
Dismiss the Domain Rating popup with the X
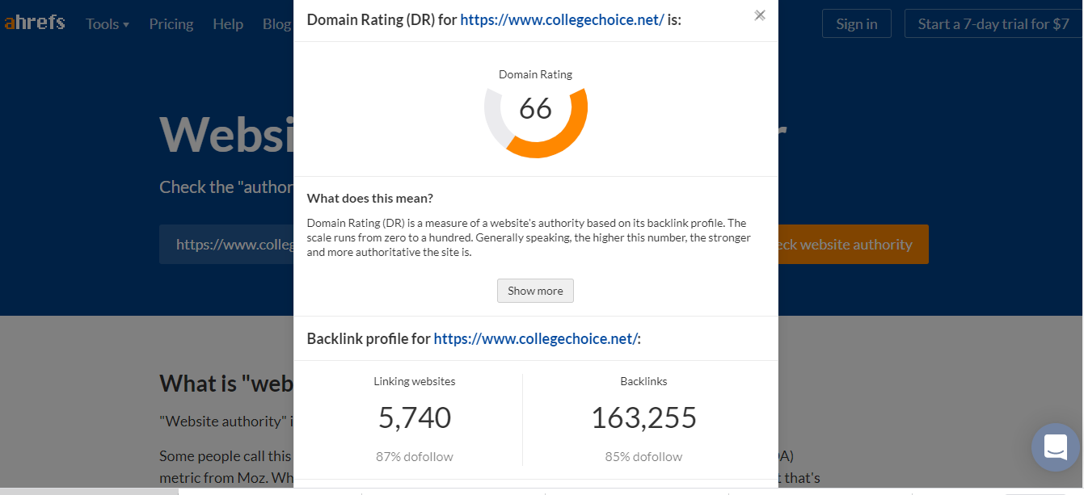(x=759, y=15)
